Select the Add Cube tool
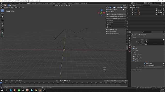Image resolution: width=165 pixels, height=92 pixels. tap(2, 36)
